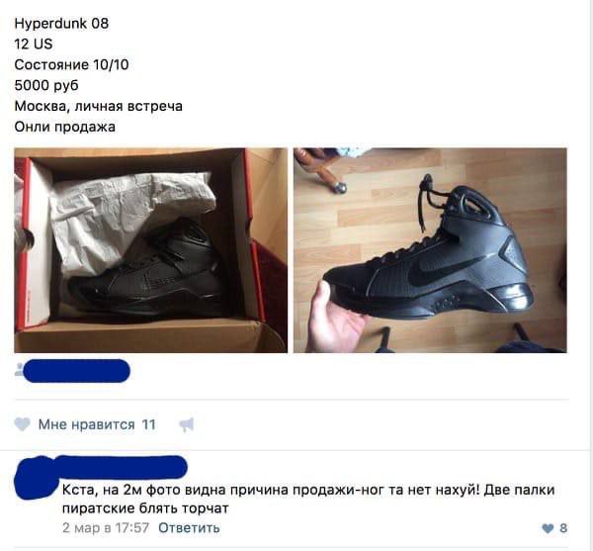
Task: Open the blurred post author name under the photos
Action: (76, 371)
